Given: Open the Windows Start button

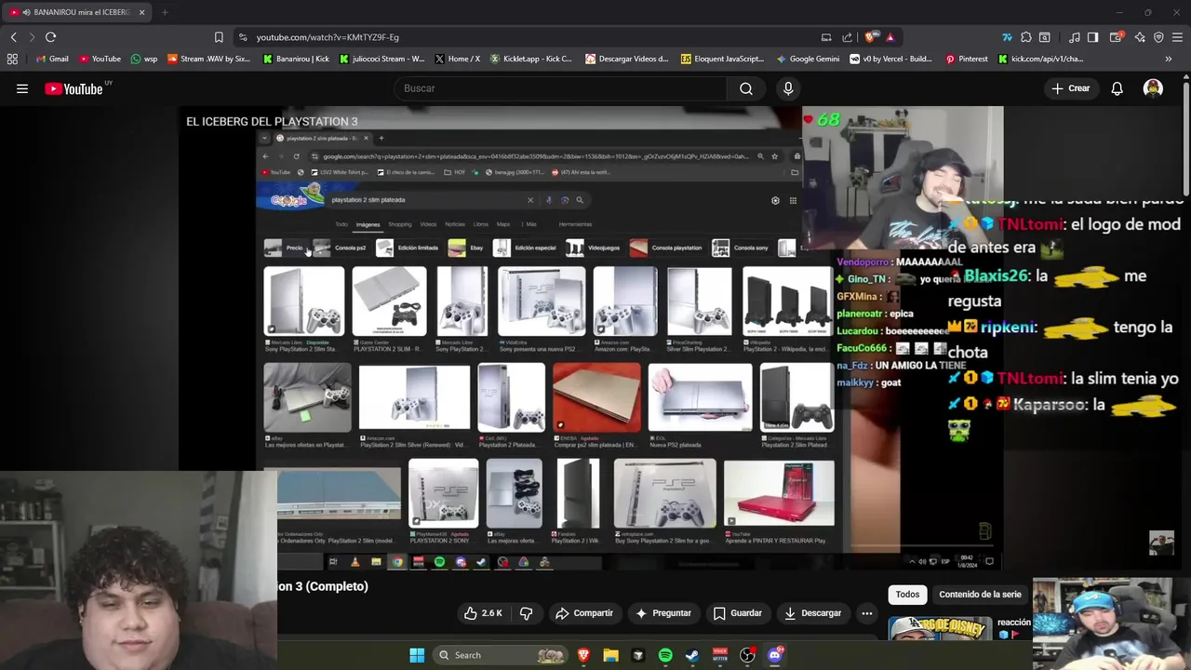Looking at the screenshot, I should tap(417, 655).
